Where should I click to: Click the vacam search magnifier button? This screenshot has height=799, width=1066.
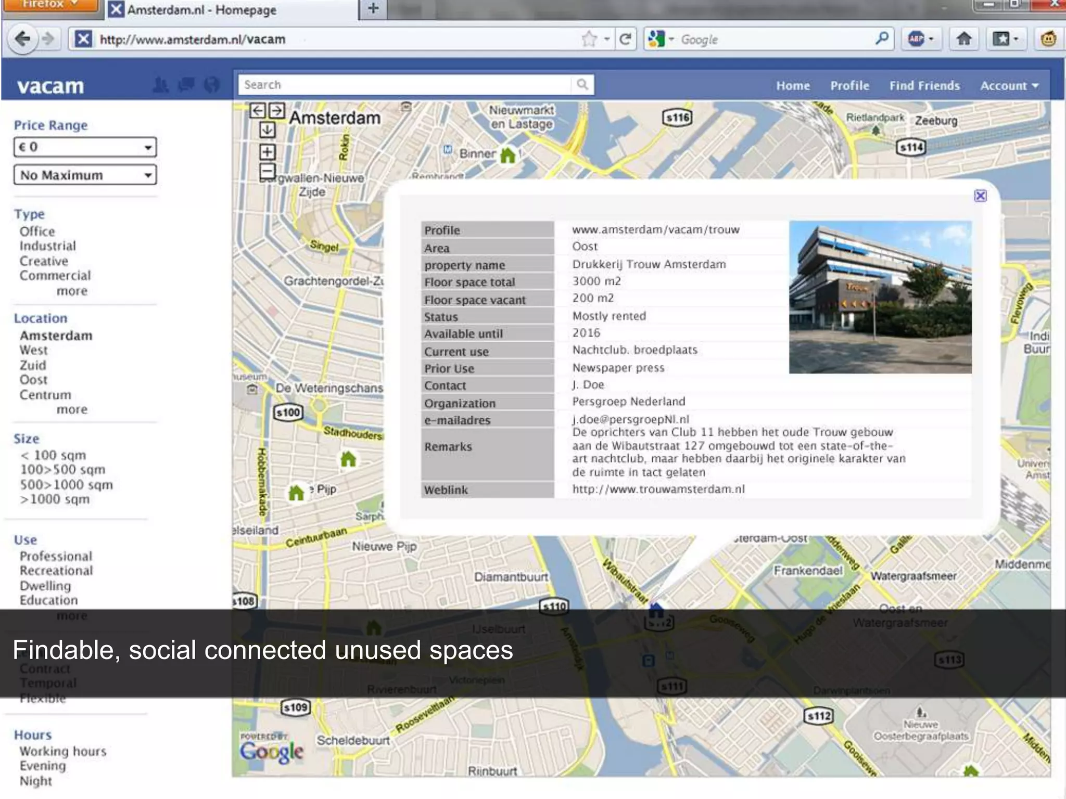click(x=582, y=84)
